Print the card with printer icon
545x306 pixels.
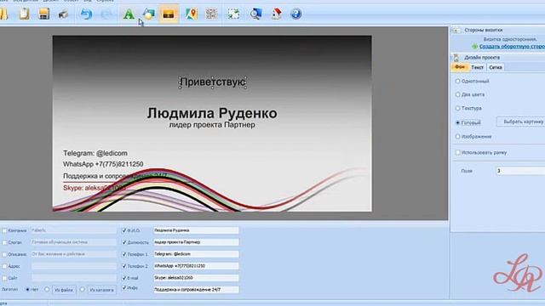pos(63,14)
